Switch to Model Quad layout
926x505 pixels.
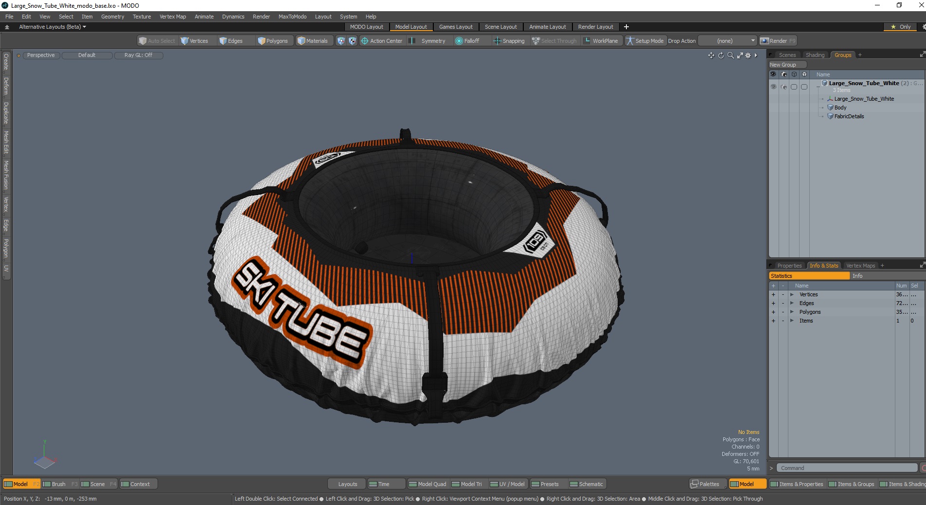point(427,484)
